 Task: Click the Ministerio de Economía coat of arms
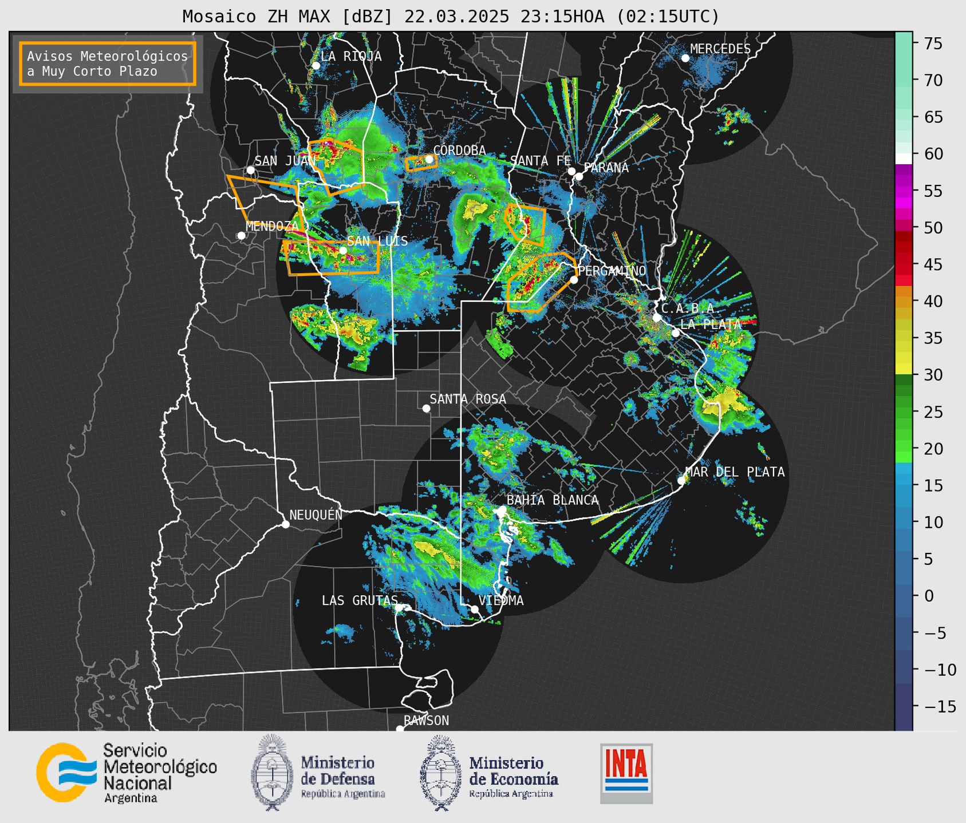click(x=441, y=773)
